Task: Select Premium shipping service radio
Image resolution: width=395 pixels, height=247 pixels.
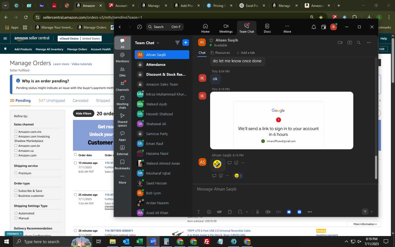Action: pos(16,173)
